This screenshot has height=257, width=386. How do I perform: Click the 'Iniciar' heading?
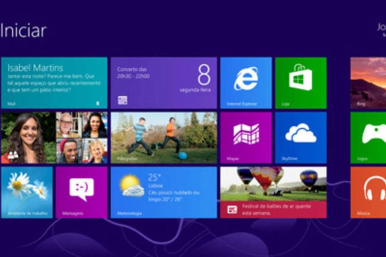pos(23,31)
